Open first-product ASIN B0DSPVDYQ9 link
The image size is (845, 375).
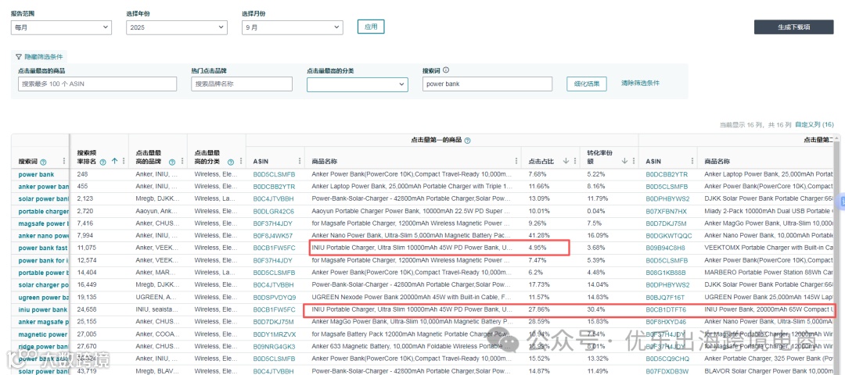coord(275,298)
